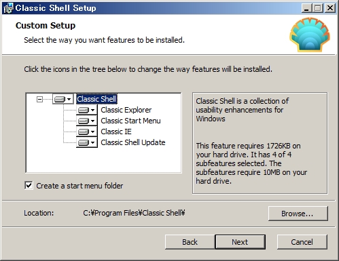This screenshot has width=339, height=261.
Task: Select Classic IE in the feature tree
Action: tap(116, 132)
